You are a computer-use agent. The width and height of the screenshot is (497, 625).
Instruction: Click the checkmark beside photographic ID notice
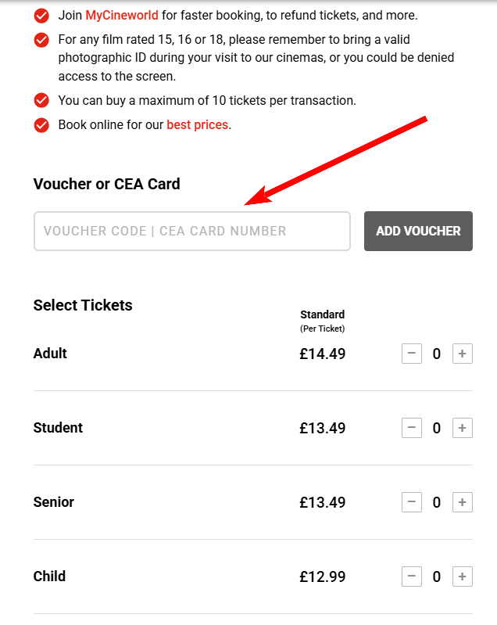pyautogui.click(x=41, y=39)
